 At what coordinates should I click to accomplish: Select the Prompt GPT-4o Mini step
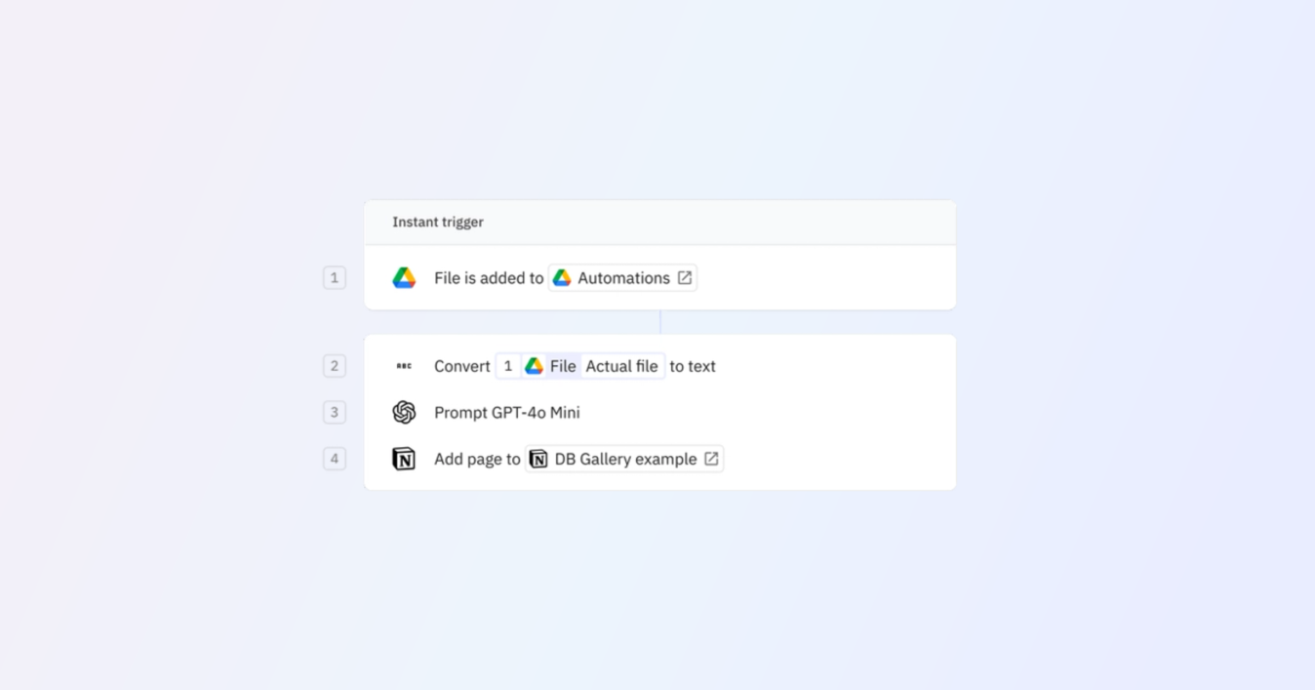[x=507, y=412]
